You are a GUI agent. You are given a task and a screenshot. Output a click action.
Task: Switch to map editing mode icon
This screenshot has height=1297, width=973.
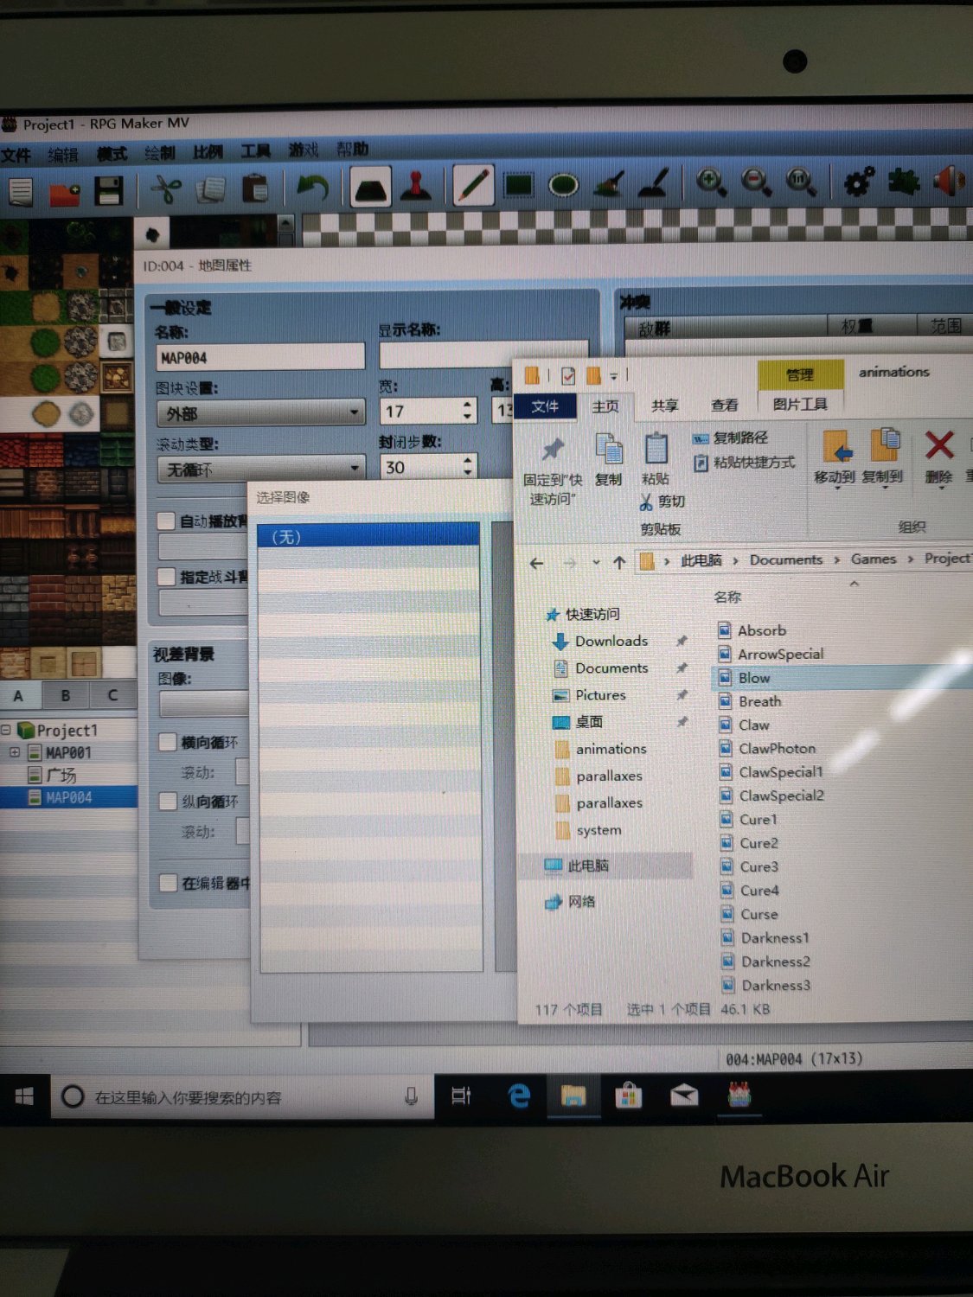tap(370, 186)
